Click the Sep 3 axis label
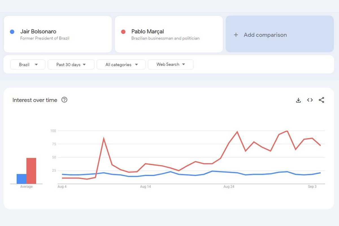The width and height of the screenshot is (339, 226). point(312,187)
